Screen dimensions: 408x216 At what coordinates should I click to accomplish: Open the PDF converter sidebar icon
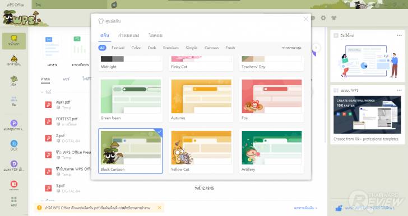pyautogui.click(x=14, y=163)
